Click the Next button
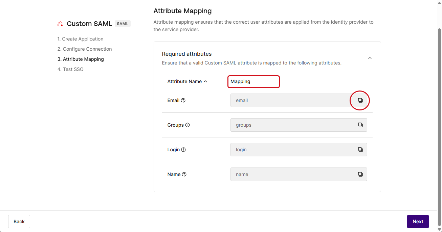Viewport: 442px width, 232px height. point(418,222)
